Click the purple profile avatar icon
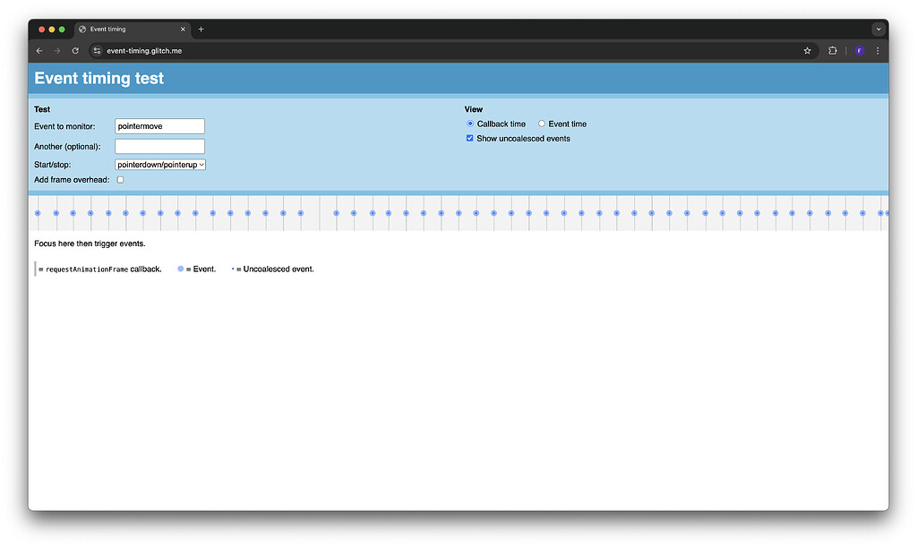This screenshot has height=547, width=917. pyautogui.click(x=859, y=51)
